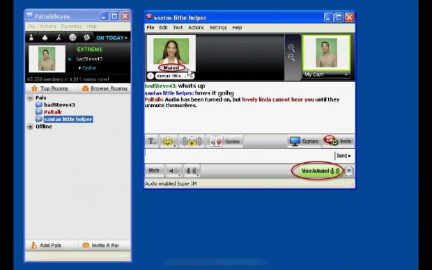
Task: Open Actions menu in PaltalkScene window
Action: click(x=48, y=26)
